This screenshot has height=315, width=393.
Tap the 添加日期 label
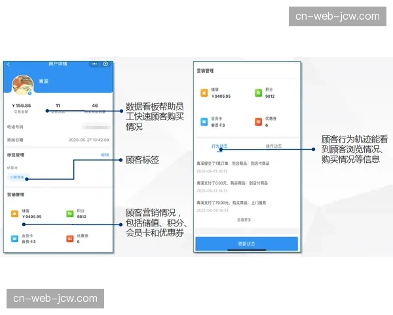pos(15,140)
